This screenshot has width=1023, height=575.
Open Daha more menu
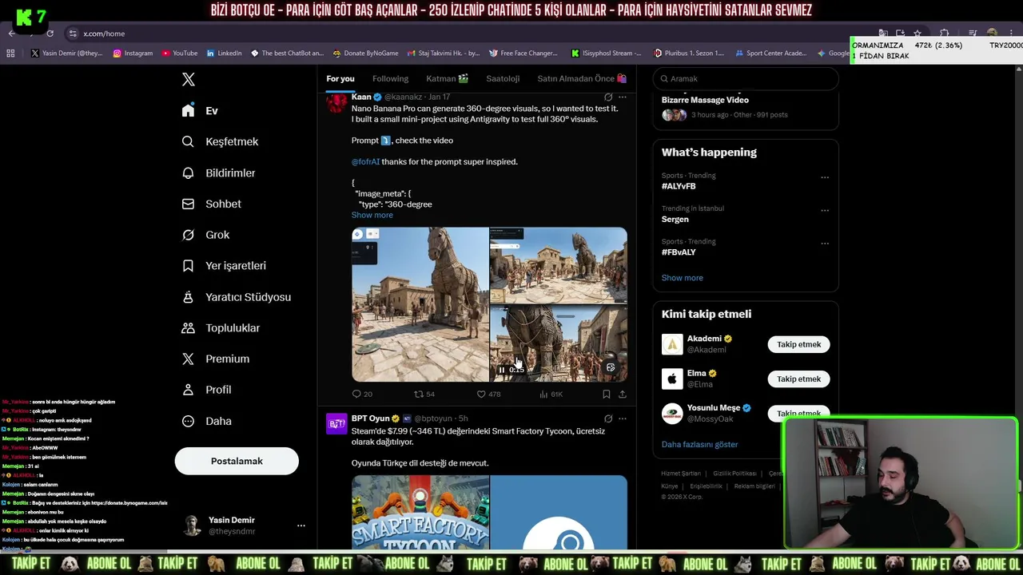pos(206,421)
